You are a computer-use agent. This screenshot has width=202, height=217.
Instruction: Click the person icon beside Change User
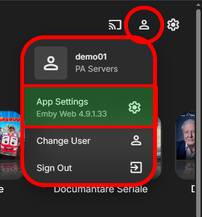(136, 140)
